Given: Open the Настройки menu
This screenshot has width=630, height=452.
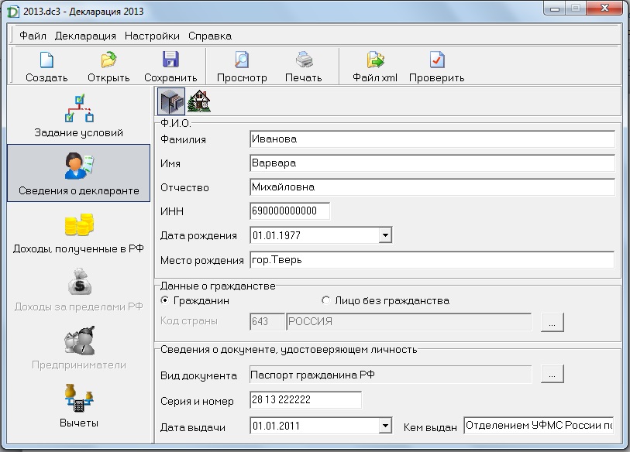Looking at the screenshot, I should (152, 36).
